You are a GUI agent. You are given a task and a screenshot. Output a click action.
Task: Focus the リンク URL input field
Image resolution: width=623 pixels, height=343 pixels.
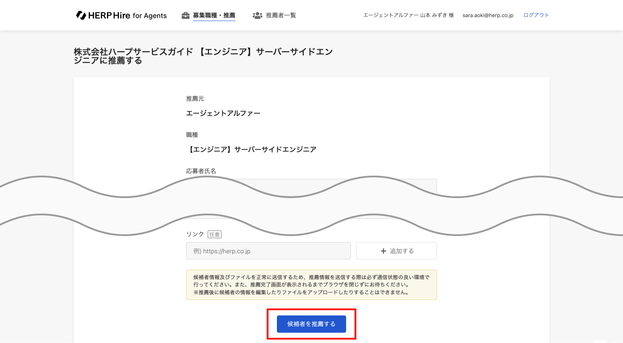[x=268, y=251]
